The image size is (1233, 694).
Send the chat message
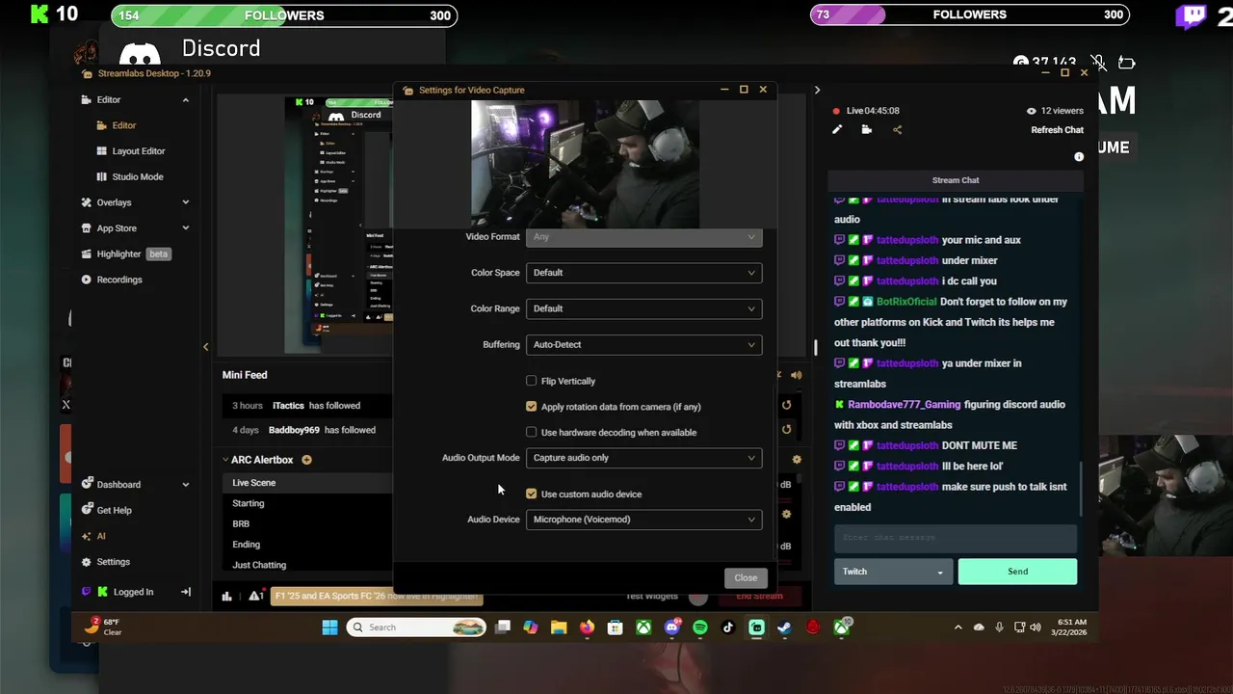[x=1017, y=572]
